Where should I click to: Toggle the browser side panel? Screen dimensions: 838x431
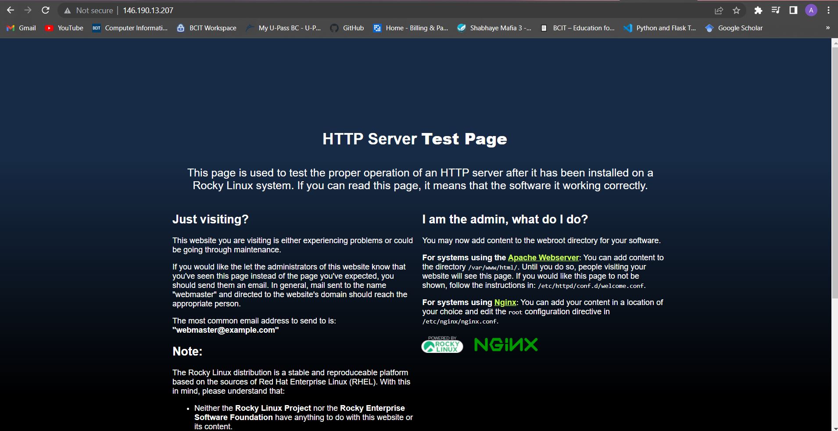pos(793,10)
